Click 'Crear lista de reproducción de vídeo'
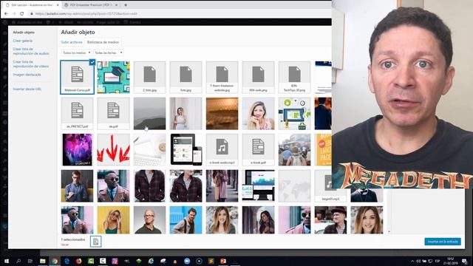The image size is (473, 266). click(31, 64)
